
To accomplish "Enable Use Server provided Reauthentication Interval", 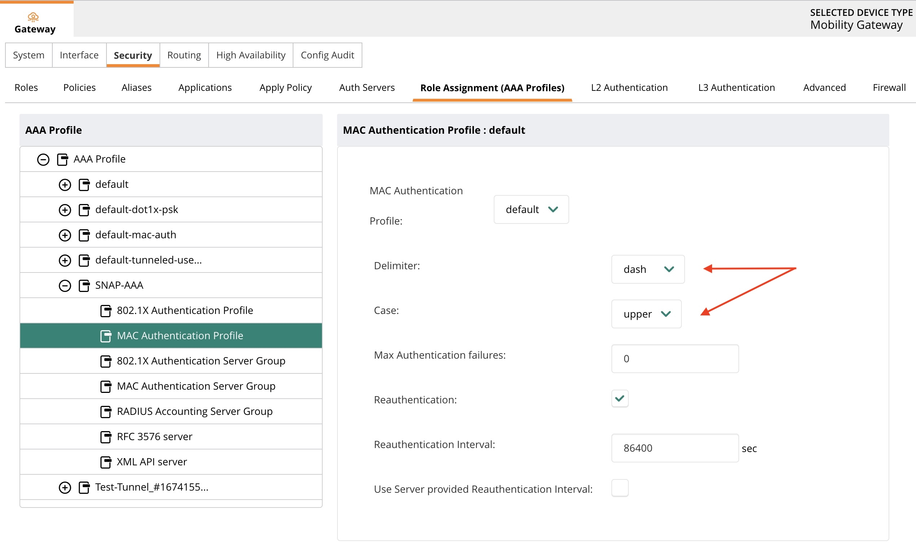I will [620, 488].
